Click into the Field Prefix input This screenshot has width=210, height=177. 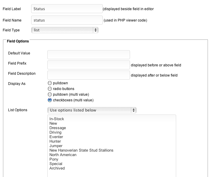click(88, 65)
